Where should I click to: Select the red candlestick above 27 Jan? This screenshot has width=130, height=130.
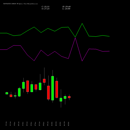pyautogui.click(x=36, y=87)
